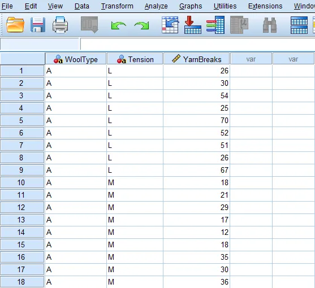Open the Graphs menu
Screen dimensions: 315x288
[191, 6]
